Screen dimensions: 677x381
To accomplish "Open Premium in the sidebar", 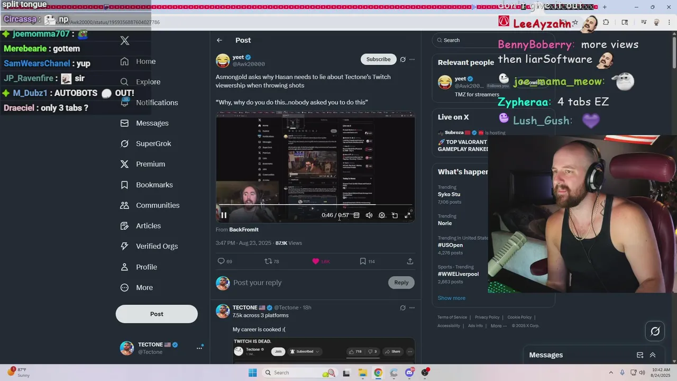I will [143, 164].
